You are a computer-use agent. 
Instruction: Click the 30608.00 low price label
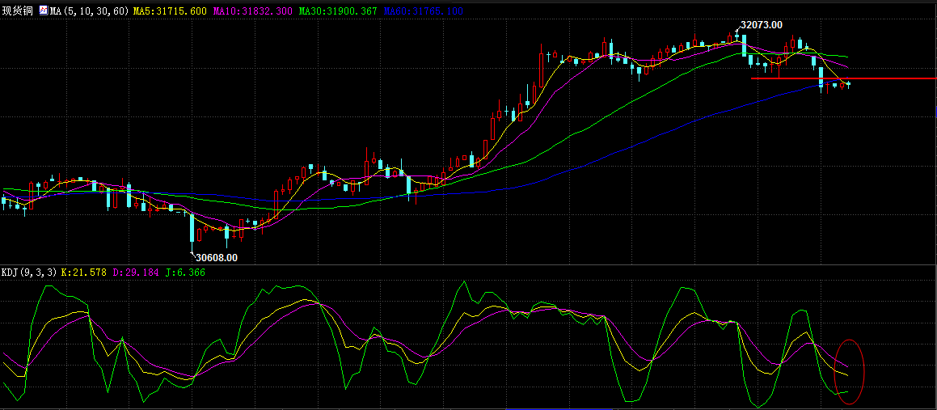217,258
